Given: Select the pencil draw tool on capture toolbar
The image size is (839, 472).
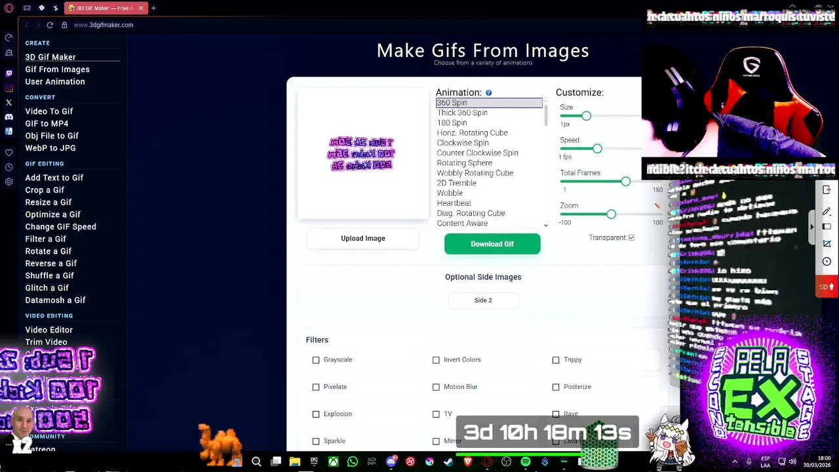Looking at the screenshot, I should (827, 211).
